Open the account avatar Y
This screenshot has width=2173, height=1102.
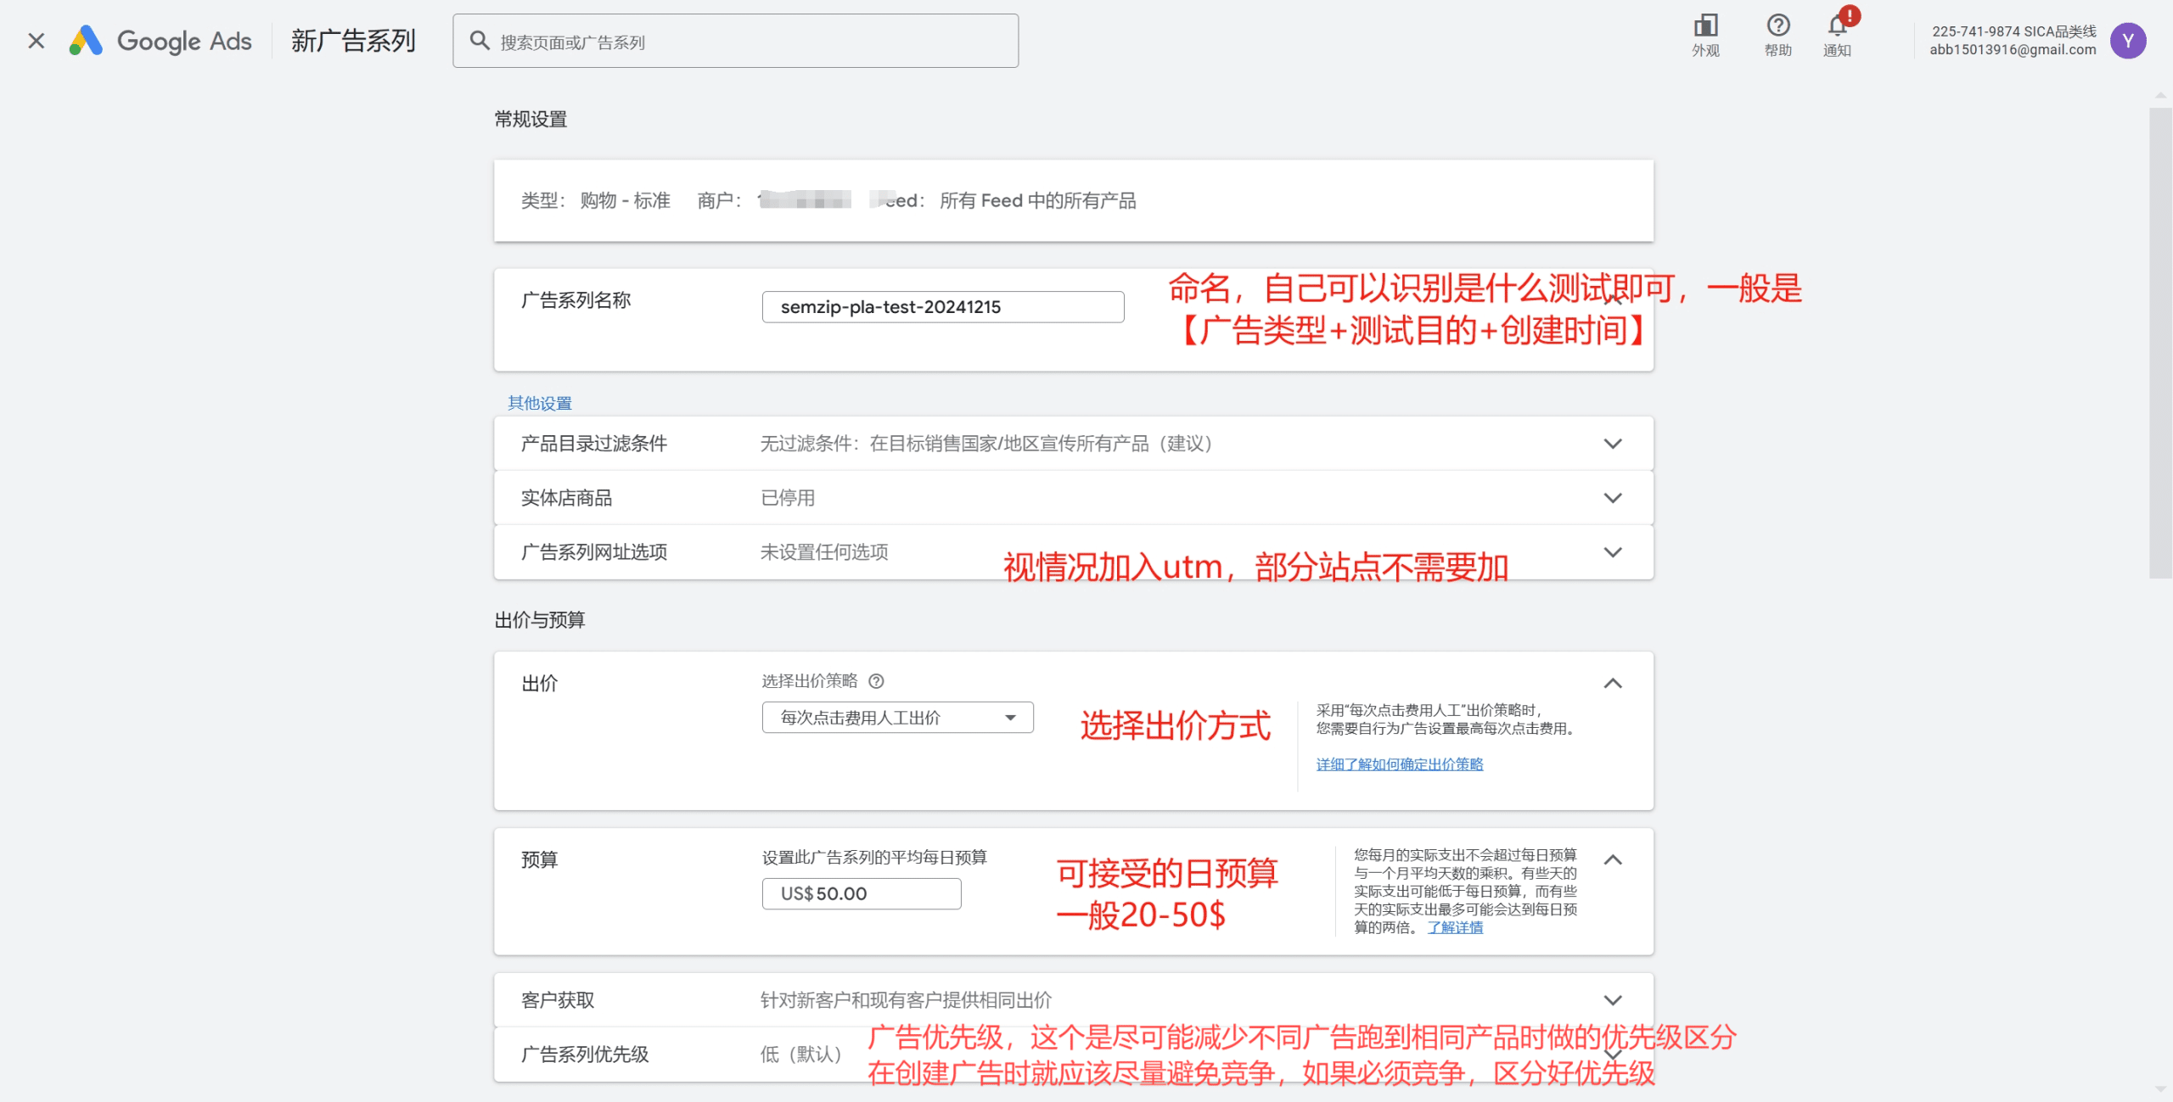[x=2128, y=41]
